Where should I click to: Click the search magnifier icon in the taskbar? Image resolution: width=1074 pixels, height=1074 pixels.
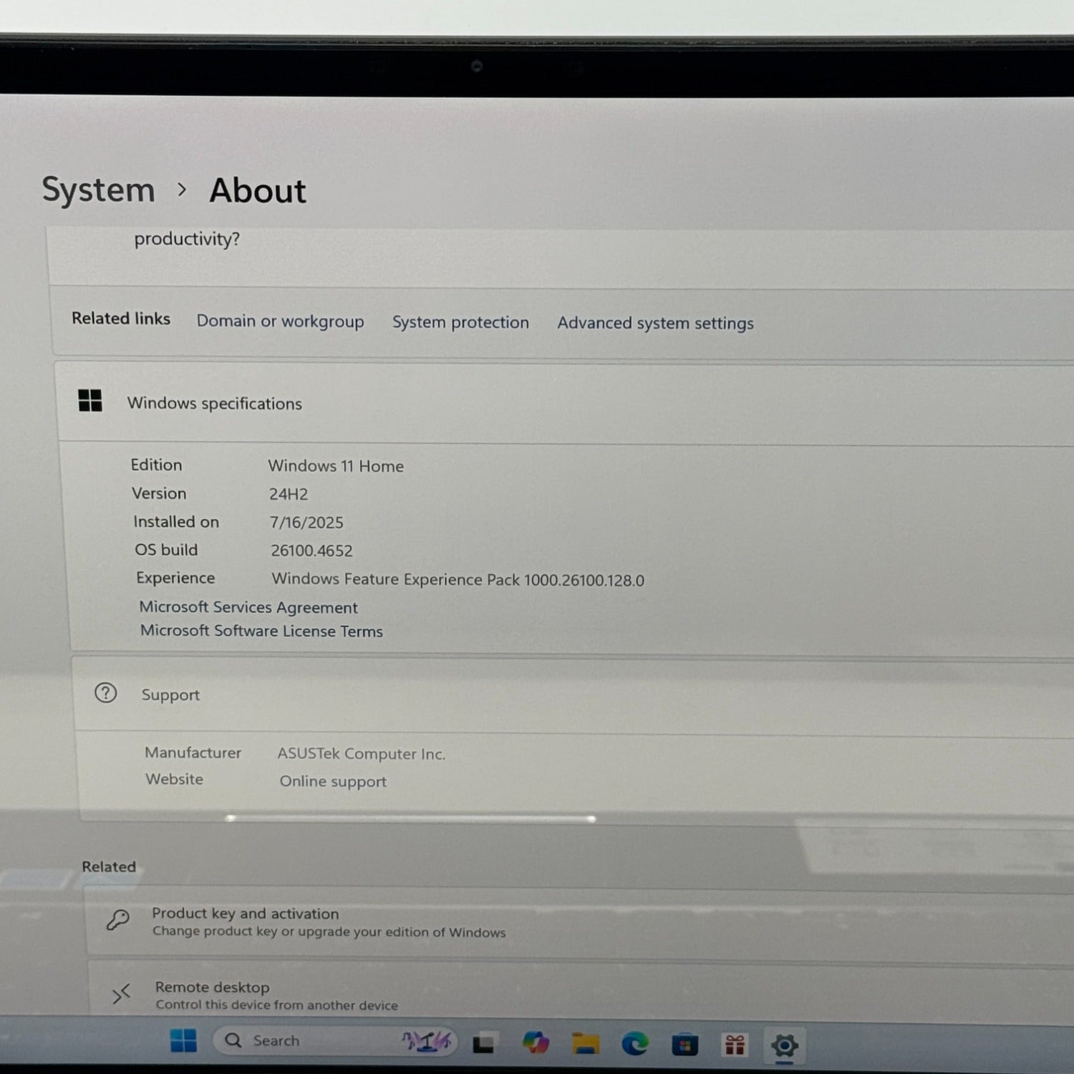coord(233,1040)
